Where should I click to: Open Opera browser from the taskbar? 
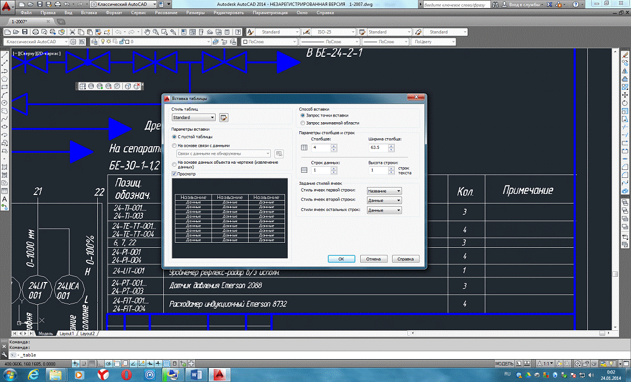pyautogui.click(x=126, y=374)
